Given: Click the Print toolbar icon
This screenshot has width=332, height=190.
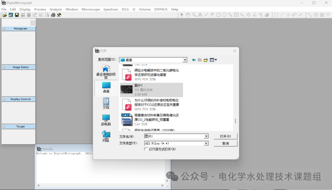Looking at the screenshot, I should pos(53,15).
